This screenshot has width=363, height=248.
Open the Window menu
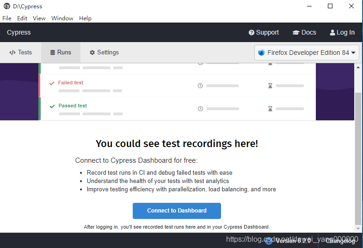click(62, 18)
